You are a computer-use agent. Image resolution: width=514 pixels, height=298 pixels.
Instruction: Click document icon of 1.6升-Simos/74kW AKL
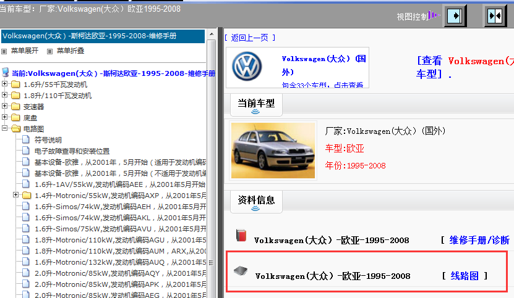coord(26,218)
